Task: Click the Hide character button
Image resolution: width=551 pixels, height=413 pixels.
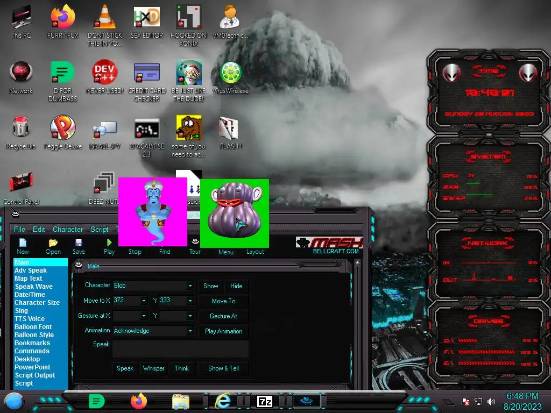Action: coord(236,286)
